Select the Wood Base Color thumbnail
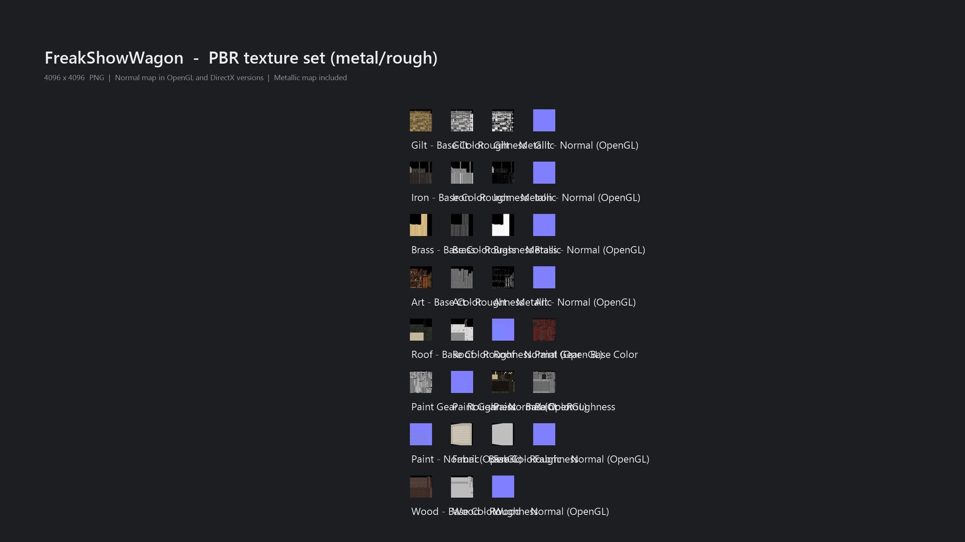Screen dimensions: 965x542 pyautogui.click(x=421, y=487)
